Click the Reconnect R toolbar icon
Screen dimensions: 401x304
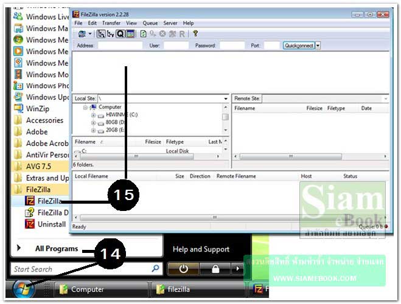[182, 34]
